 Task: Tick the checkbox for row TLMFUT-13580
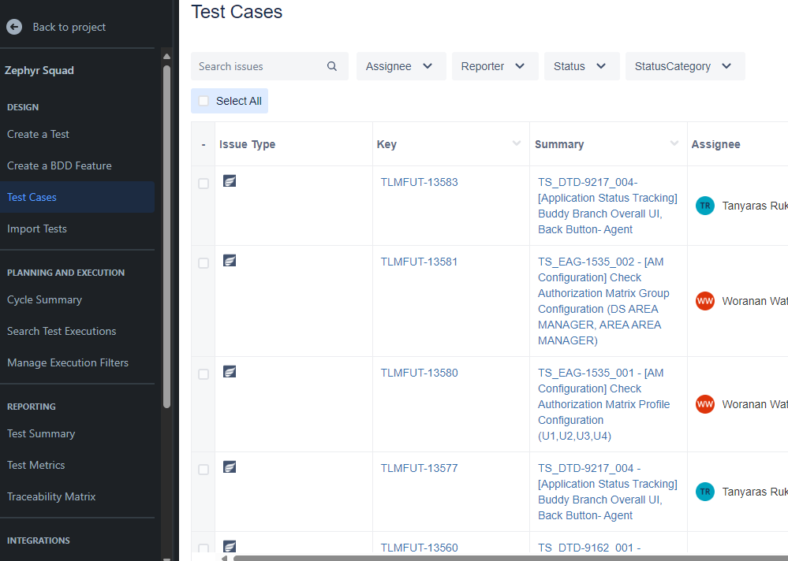coord(204,374)
